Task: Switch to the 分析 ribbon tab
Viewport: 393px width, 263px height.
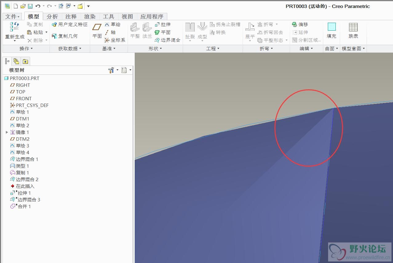Action: (52, 17)
